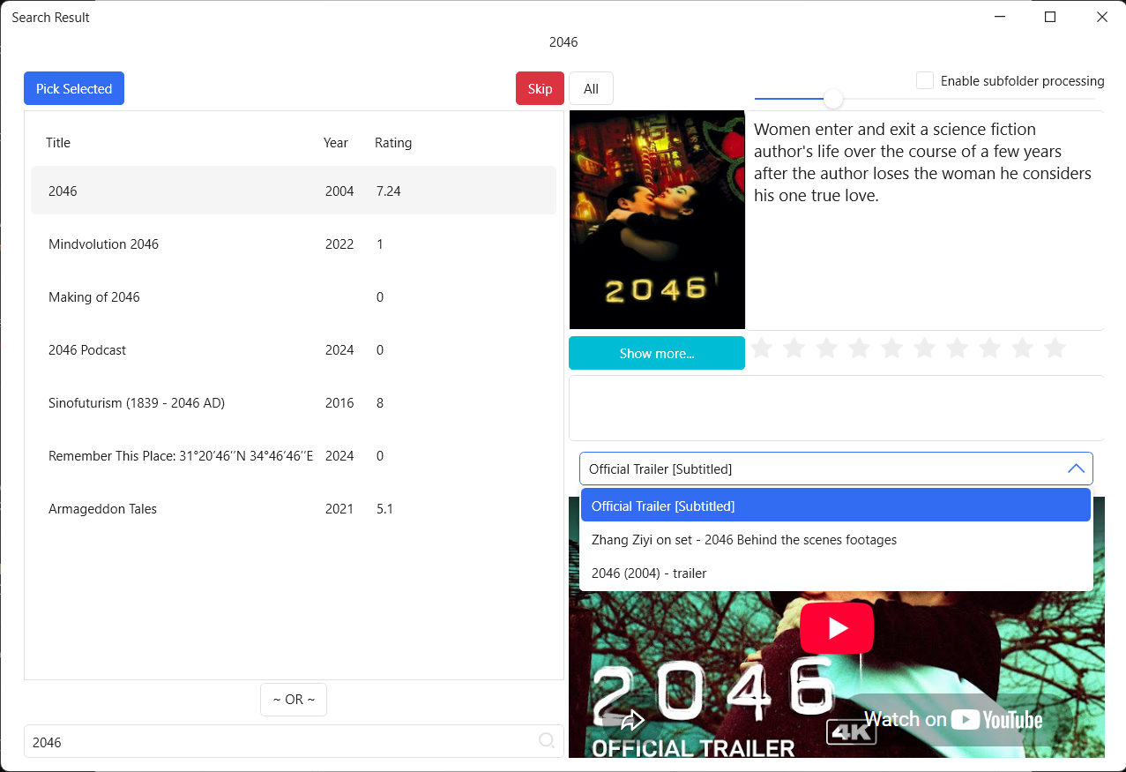
Task: Select 'Remember This Place' result row
Action: pyautogui.click(x=294, y=455)
